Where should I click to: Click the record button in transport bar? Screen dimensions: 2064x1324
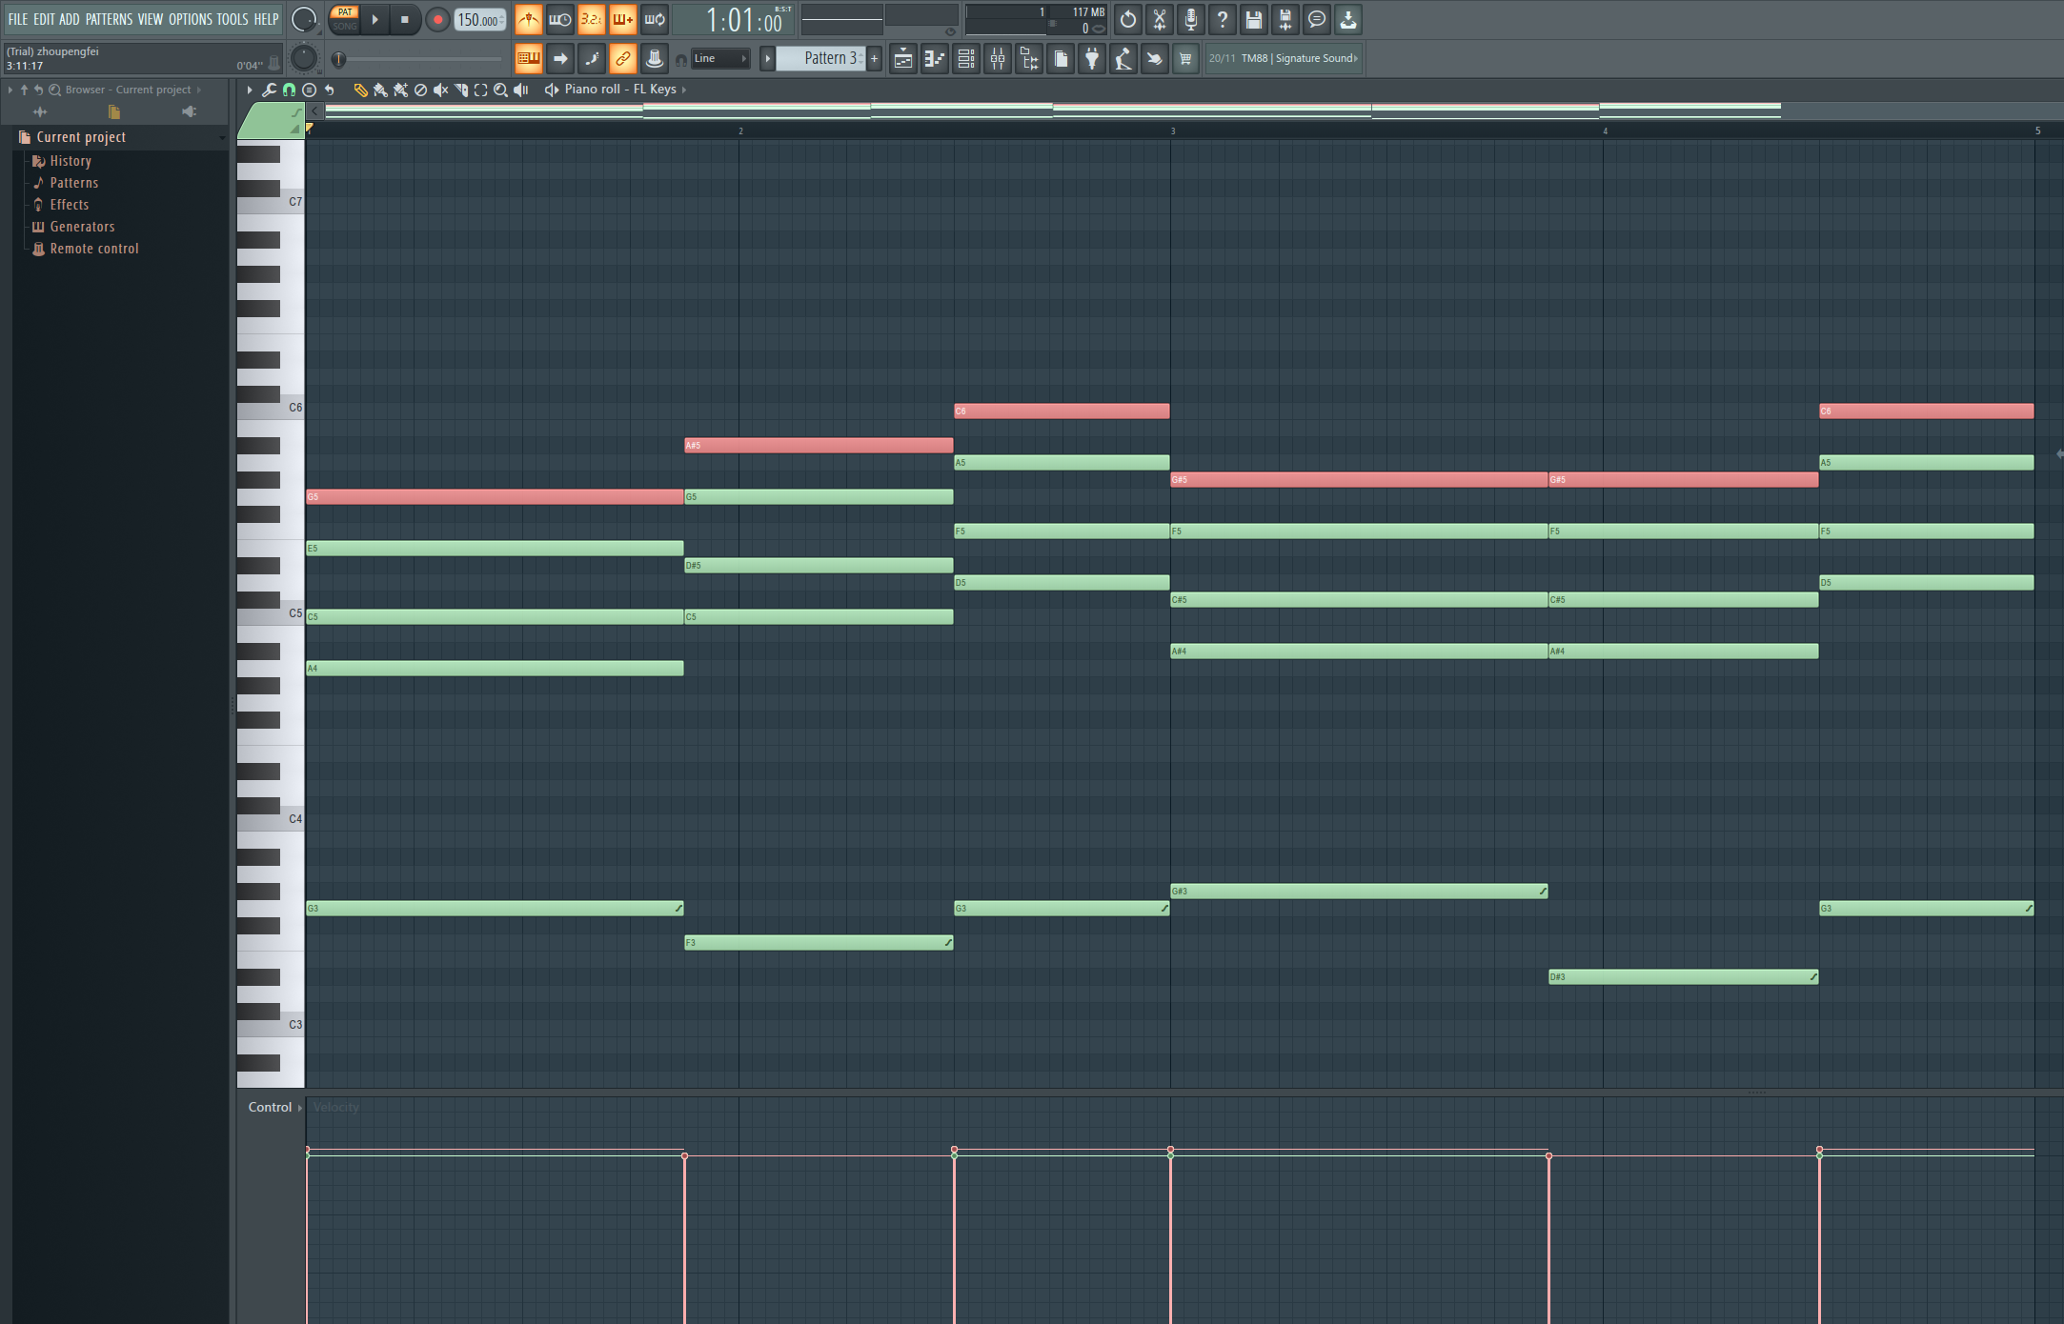[x=435, y=20]
